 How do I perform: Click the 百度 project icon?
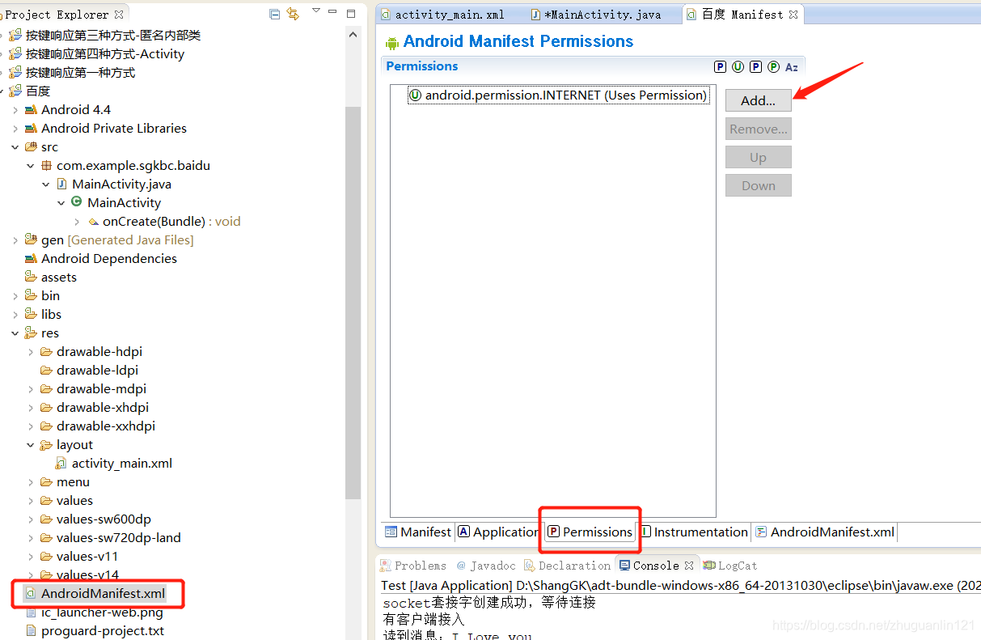point(15,91)
